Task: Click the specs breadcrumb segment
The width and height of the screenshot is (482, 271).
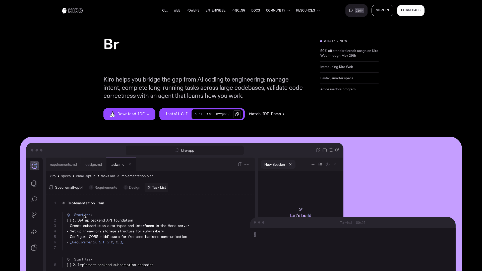Action: click(x=66, y=176)
